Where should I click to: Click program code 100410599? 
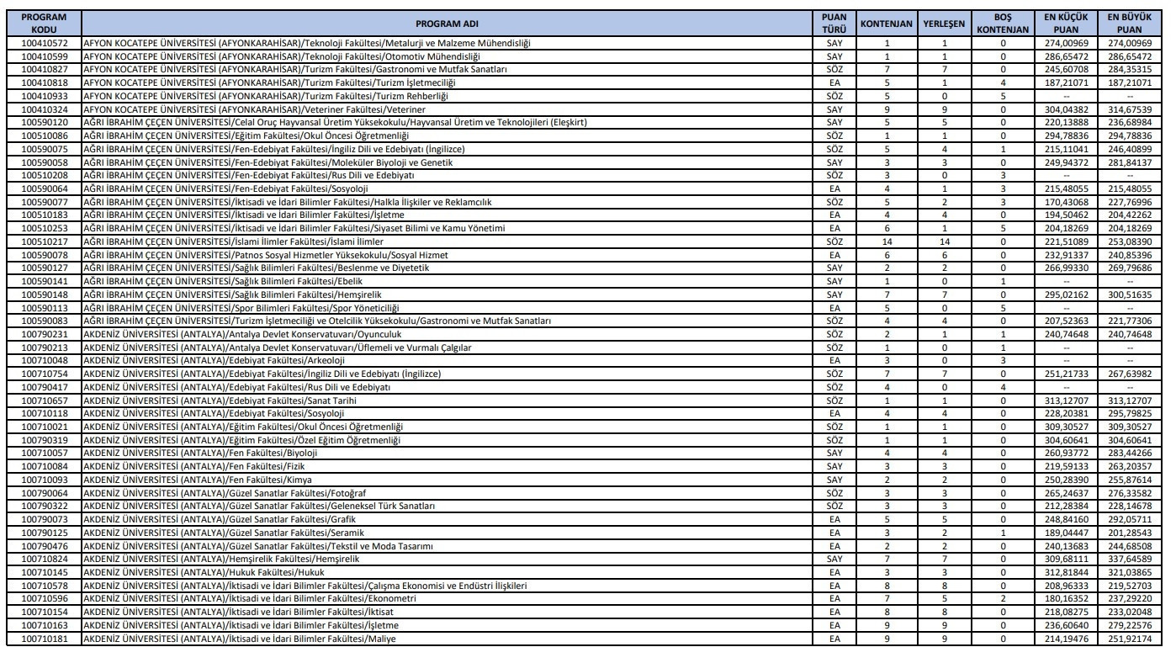click(43, 55)
